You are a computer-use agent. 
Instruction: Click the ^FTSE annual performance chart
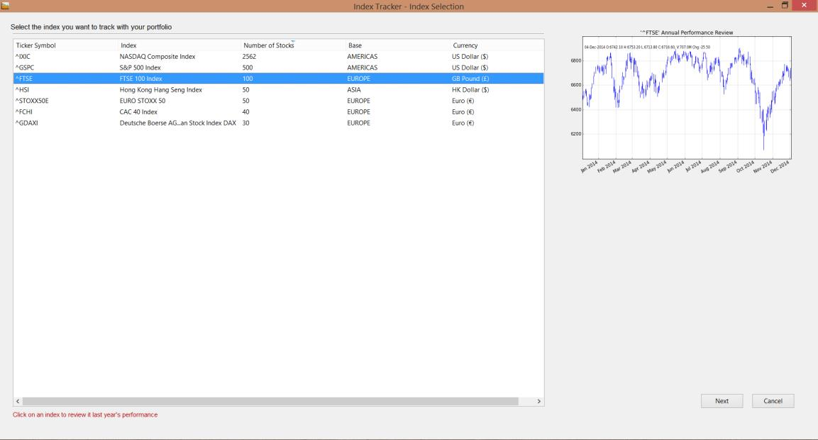[x=687, y=98]
